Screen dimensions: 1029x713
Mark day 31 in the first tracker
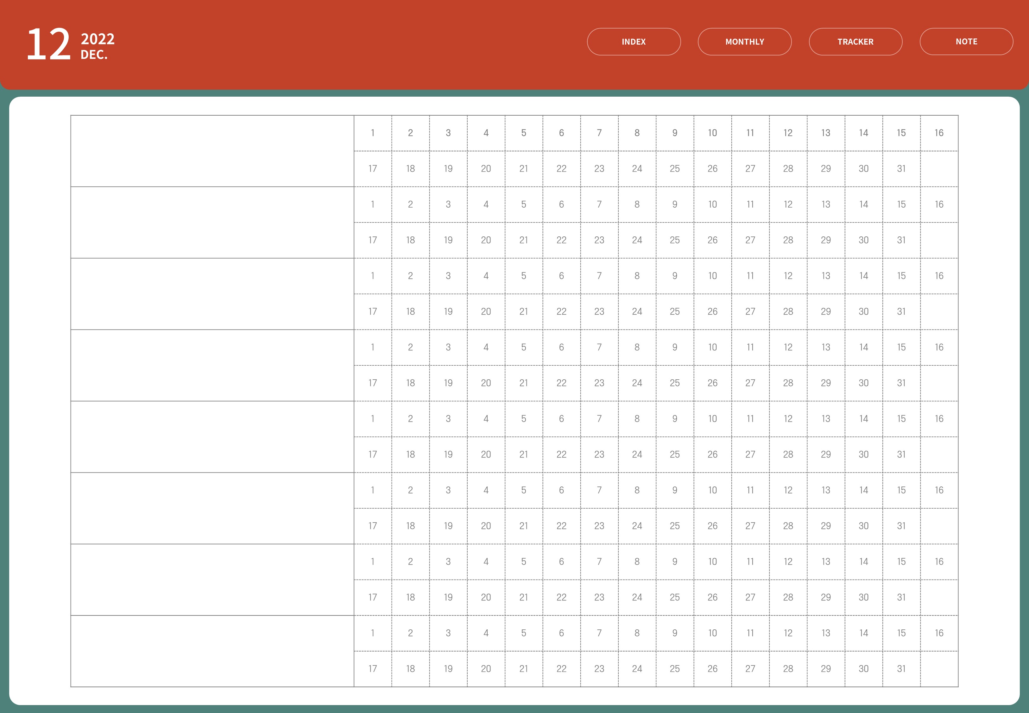click(x=901, y=169)
